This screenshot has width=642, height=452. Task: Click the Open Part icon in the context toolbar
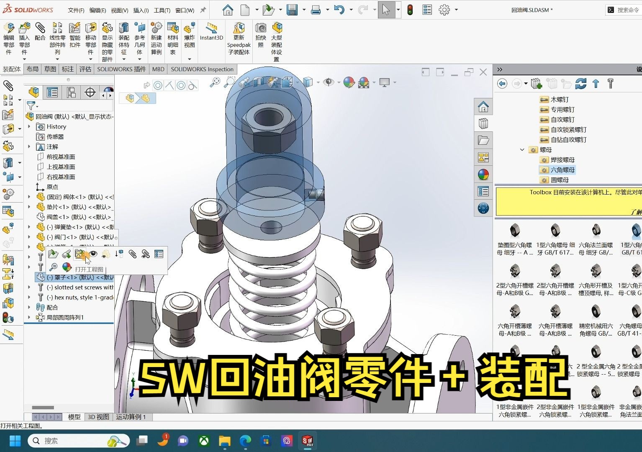[x=53, y=254]
